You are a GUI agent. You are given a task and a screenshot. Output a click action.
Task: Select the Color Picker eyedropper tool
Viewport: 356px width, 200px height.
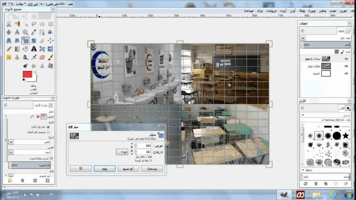click(34, 32)
